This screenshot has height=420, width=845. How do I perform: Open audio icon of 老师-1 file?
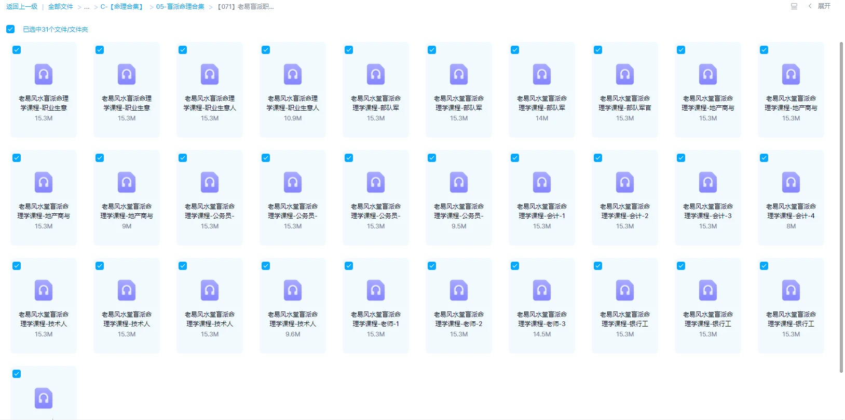376,290
